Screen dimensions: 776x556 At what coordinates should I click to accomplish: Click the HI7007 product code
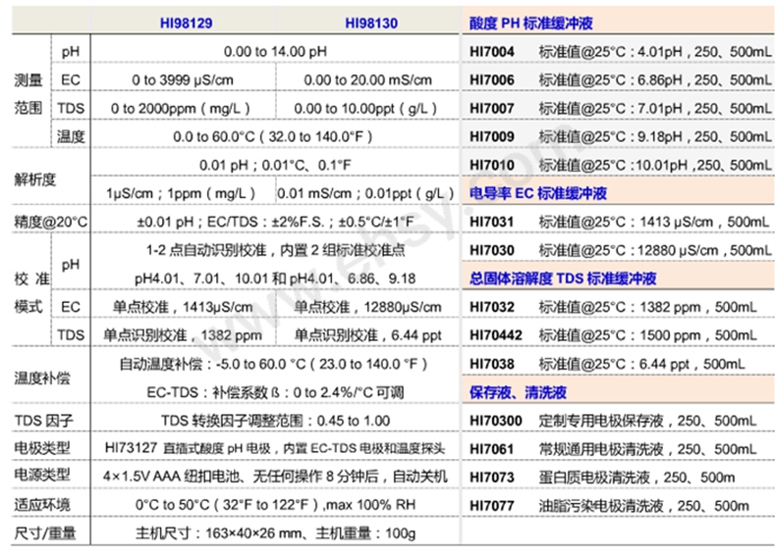click(x=492, y=108)
